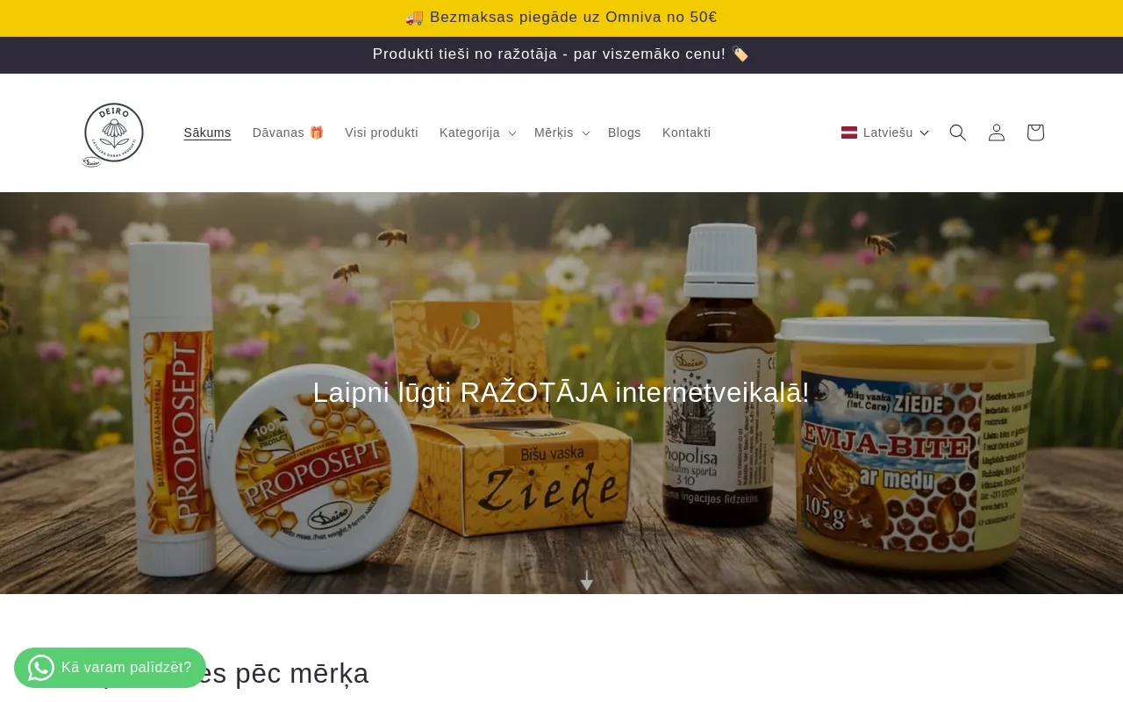Click the down arrow on hero banner
Image resolution: width=1123 pixels, height=702 pixels.
point(587,580)
